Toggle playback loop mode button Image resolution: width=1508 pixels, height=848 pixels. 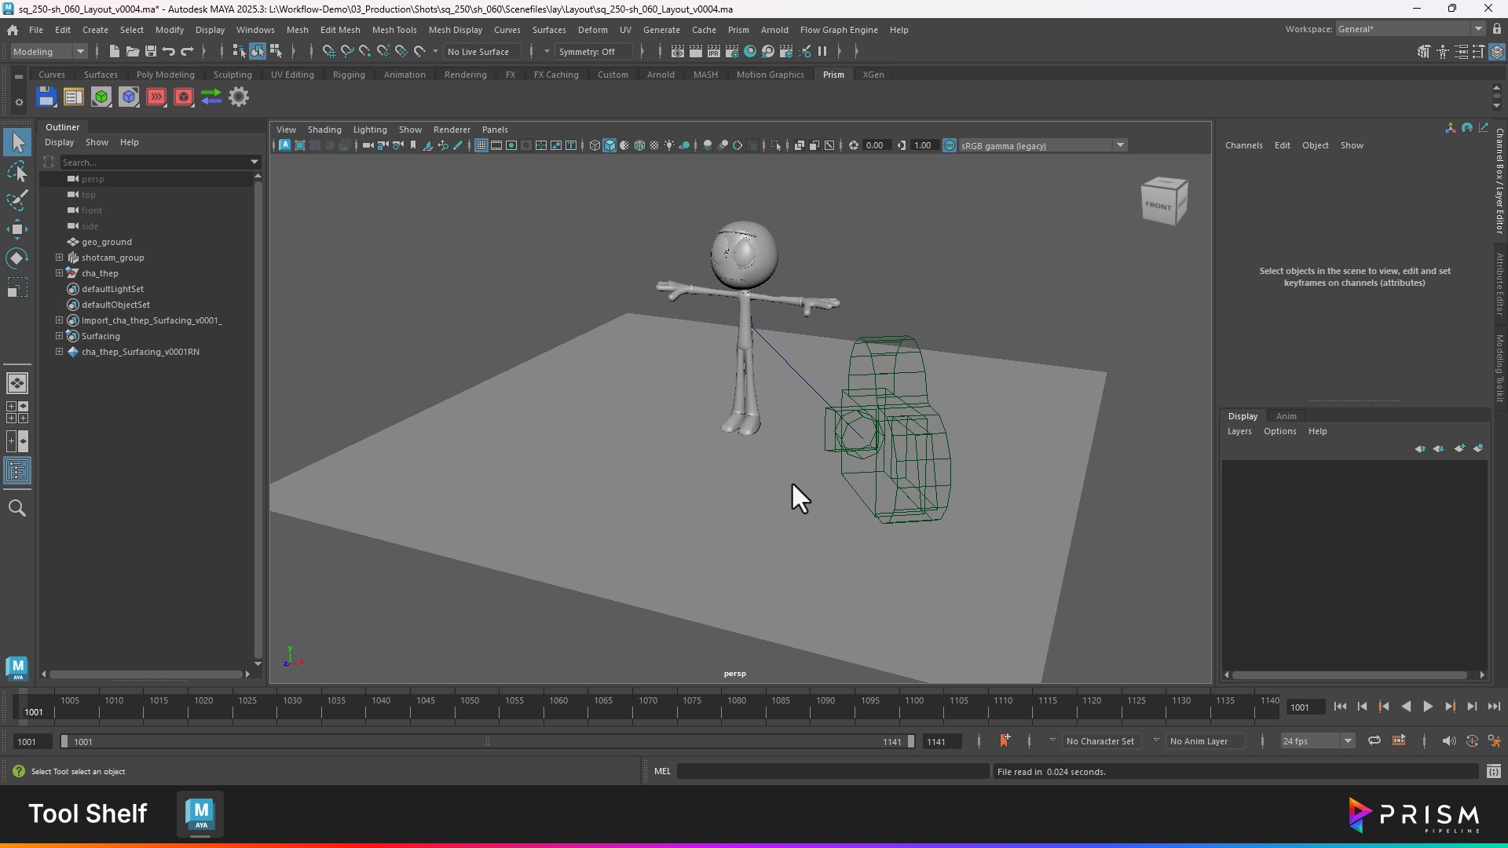tap(1374, 740)
